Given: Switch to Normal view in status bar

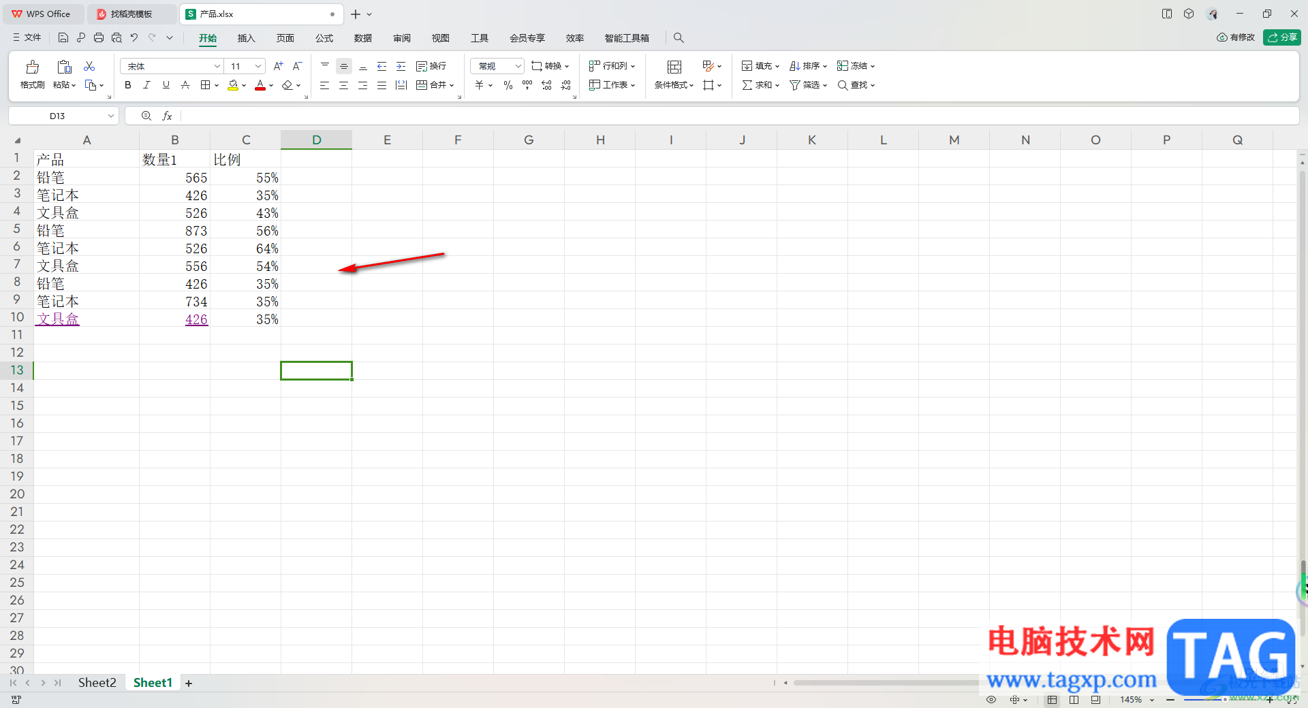Looking at the screenshot, I should pyautogui.click(x=1053, y=700).
